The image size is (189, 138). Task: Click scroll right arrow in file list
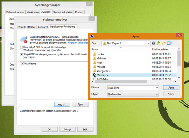click(x=175, y=81)
